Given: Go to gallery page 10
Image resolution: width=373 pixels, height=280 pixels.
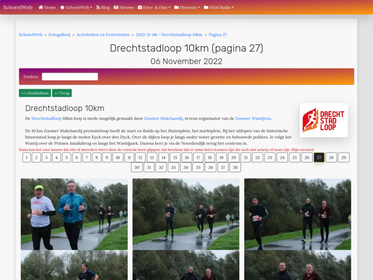Looking at the screenshot, I should tap(118, 157).
